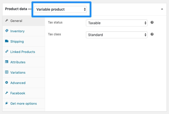Click the Variations grid icon
The image size is (169, 114).
point(7,72)
